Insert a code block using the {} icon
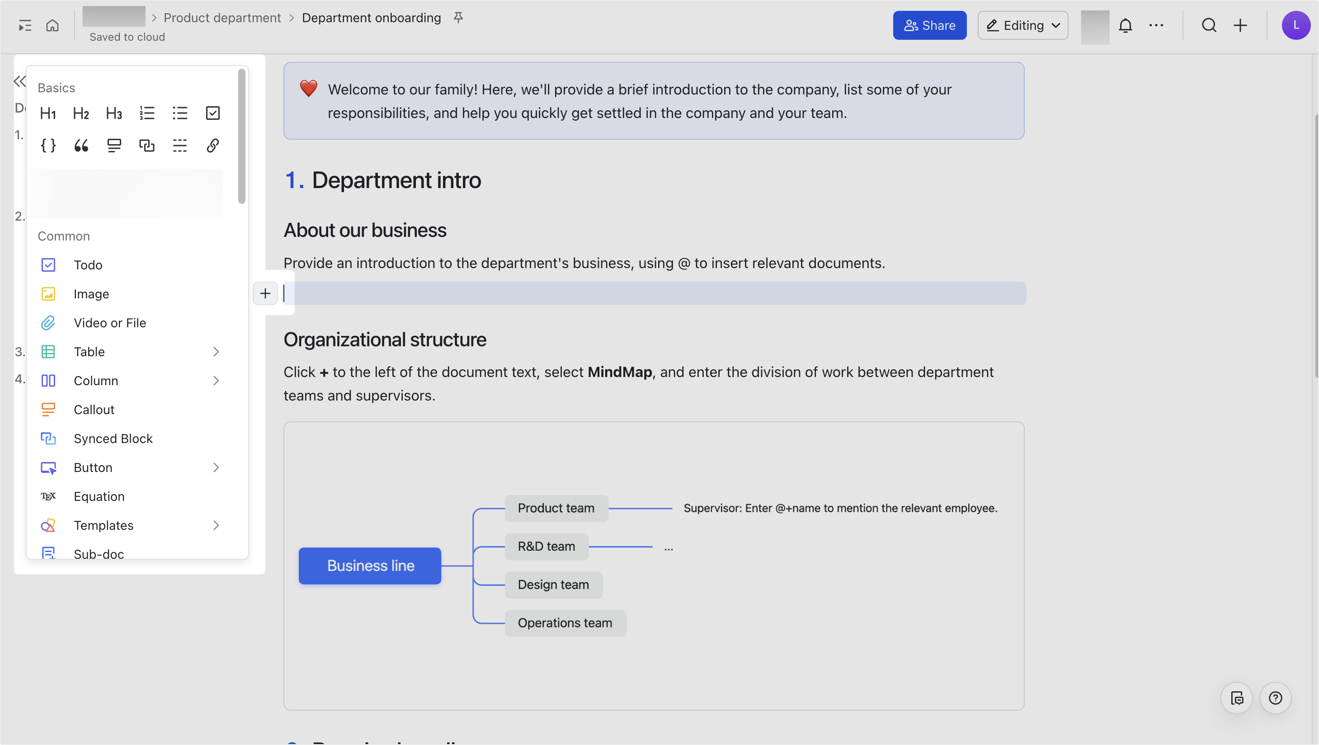The image size is (1319, 745). click(47, 145)
